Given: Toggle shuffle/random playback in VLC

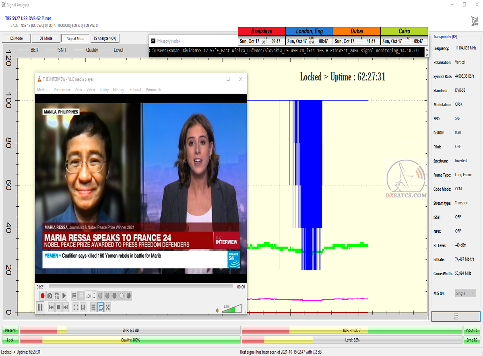Looking at the screenshot, I should [108, 308].
